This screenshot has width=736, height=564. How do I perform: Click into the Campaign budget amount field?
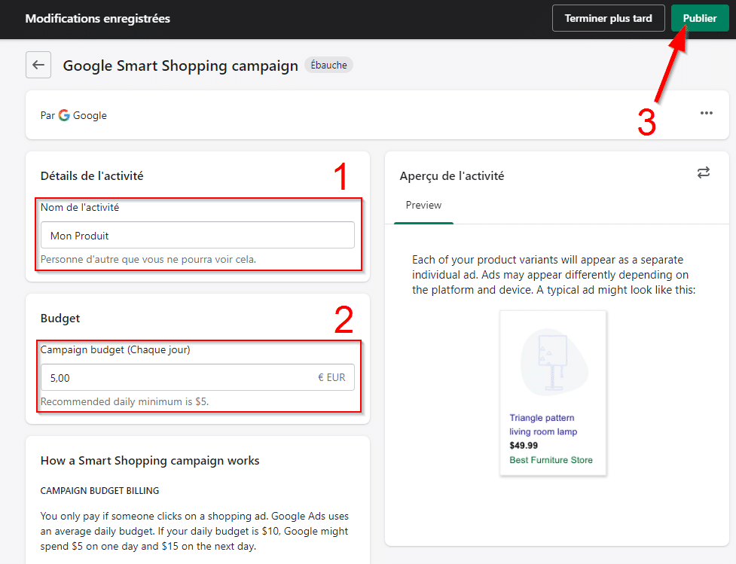[x=173, y=377]
